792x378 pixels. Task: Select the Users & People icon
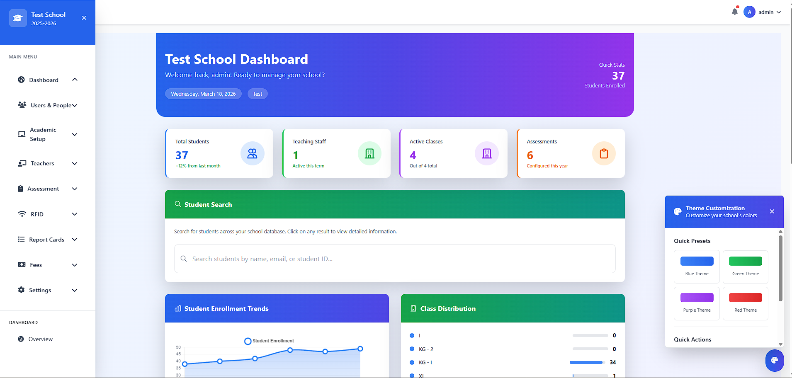pos(22,105)
